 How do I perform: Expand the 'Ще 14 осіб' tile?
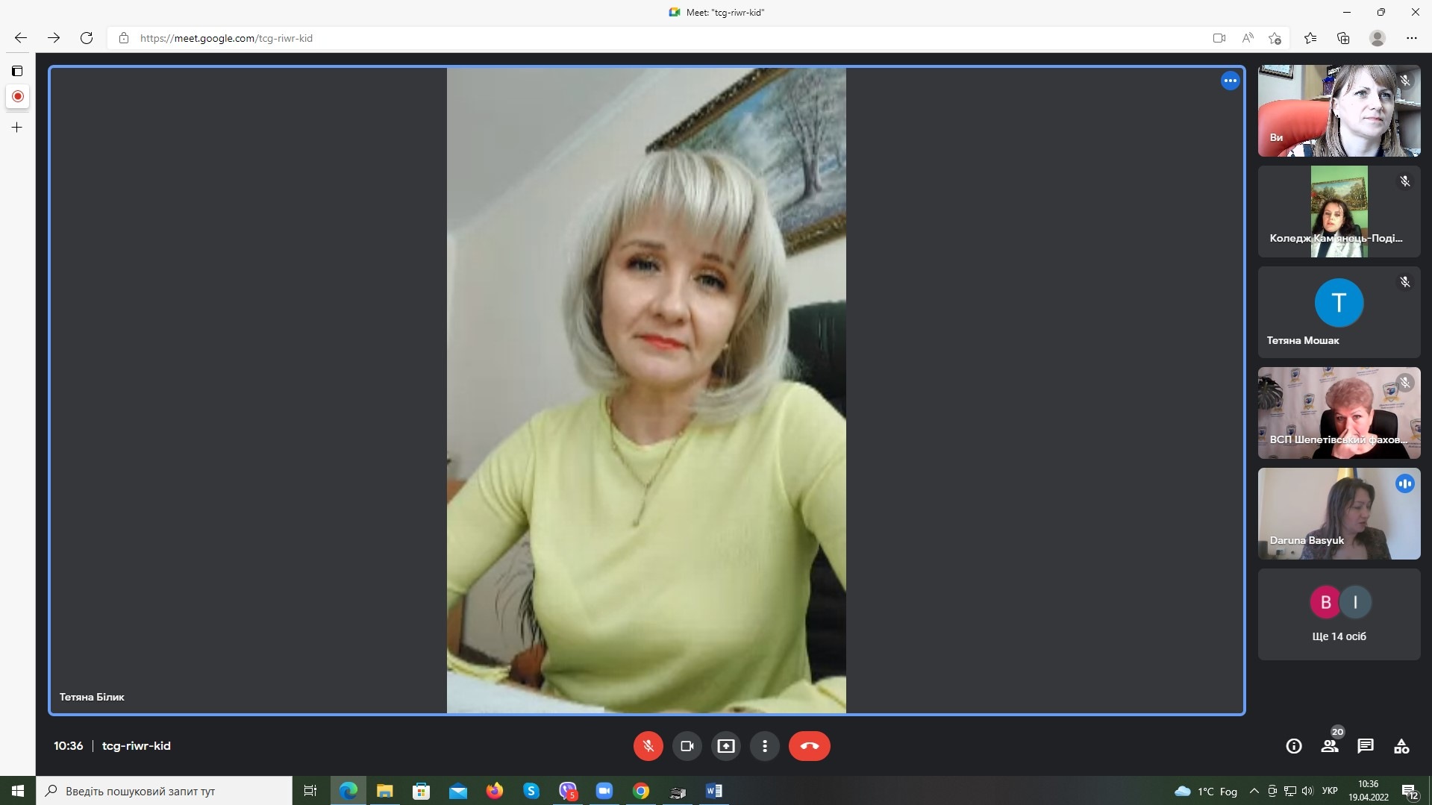[1338, 614]
